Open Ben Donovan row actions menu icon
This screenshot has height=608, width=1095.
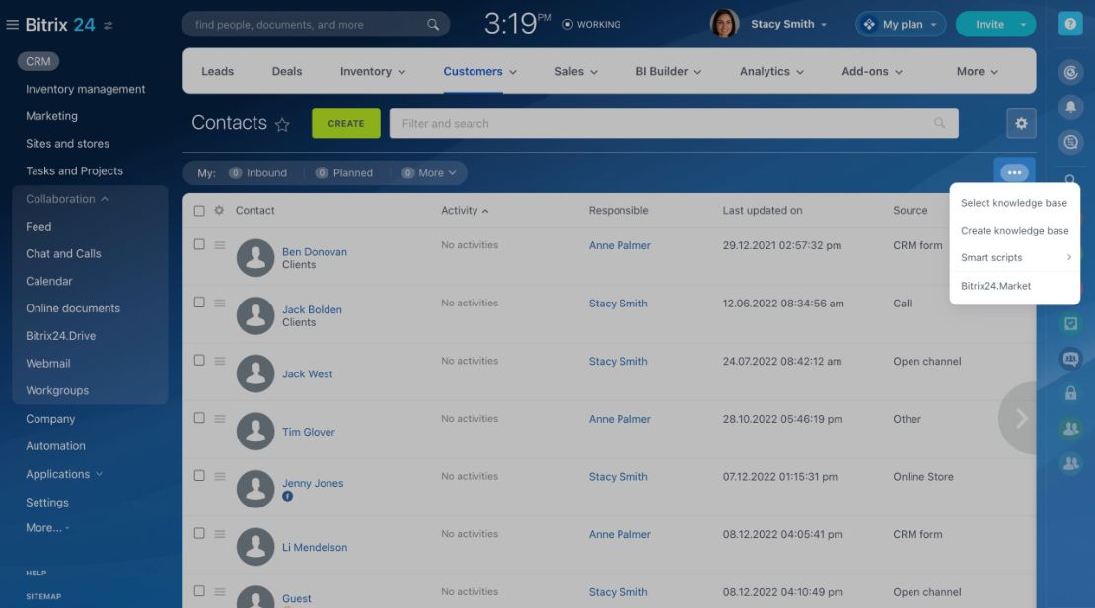[219, 245]
